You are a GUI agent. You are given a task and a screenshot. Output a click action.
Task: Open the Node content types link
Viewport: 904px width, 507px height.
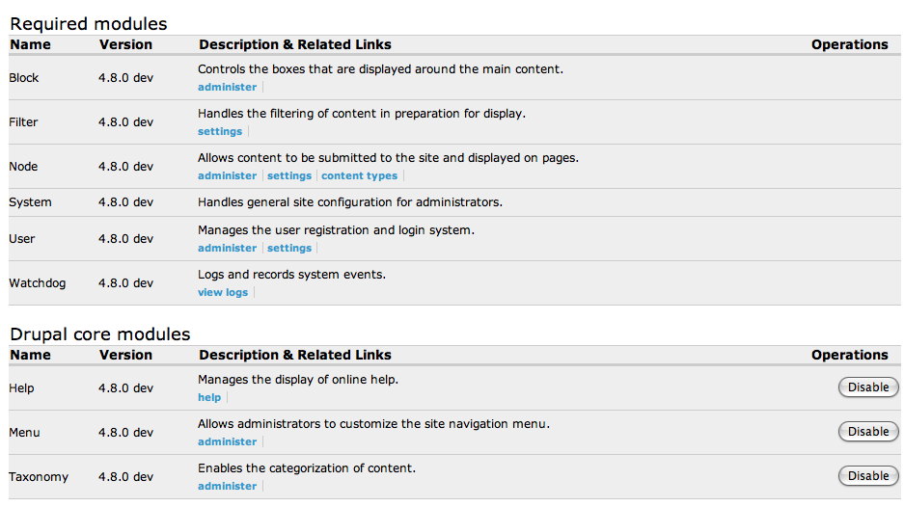click(x=359, y=175)
